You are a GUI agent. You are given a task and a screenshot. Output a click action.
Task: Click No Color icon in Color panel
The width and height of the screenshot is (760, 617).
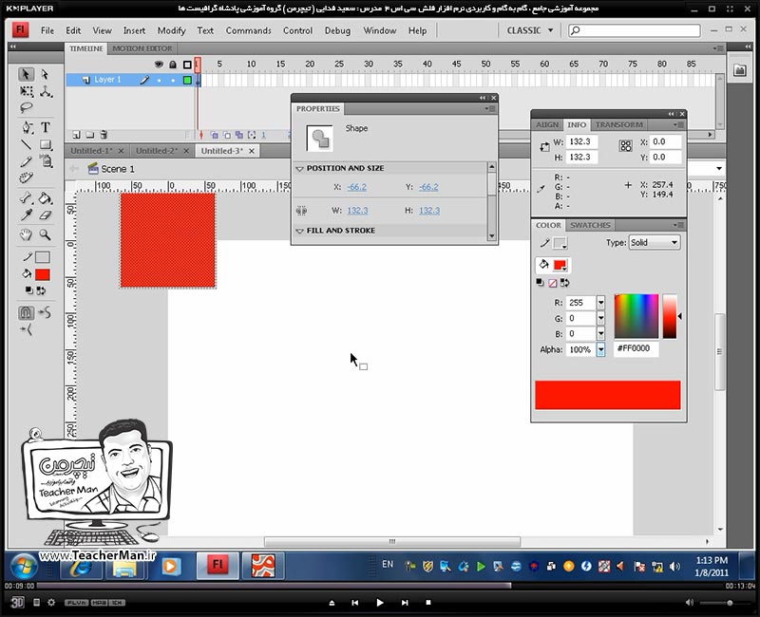coord(553,283)
